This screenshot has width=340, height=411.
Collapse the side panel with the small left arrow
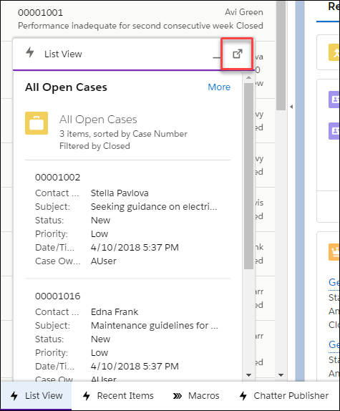pyautogui.click(x=291, y=107)
